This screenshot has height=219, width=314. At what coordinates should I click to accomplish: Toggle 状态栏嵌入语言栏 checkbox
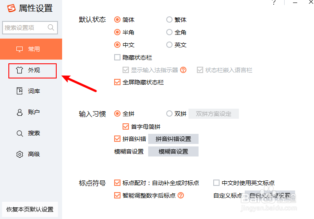tap(200, 70)
